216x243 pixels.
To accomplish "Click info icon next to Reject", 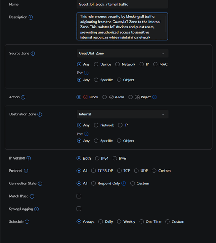I will point(155,97).
